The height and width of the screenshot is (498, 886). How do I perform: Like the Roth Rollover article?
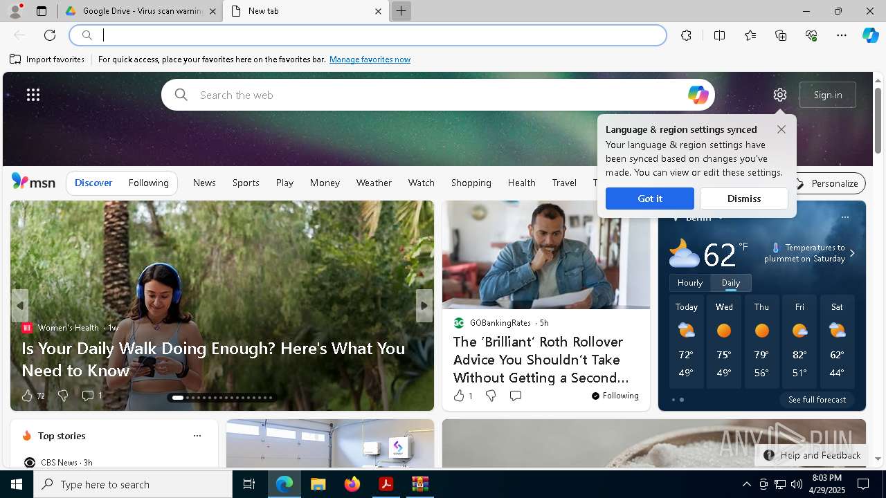[x=458, y=396]
